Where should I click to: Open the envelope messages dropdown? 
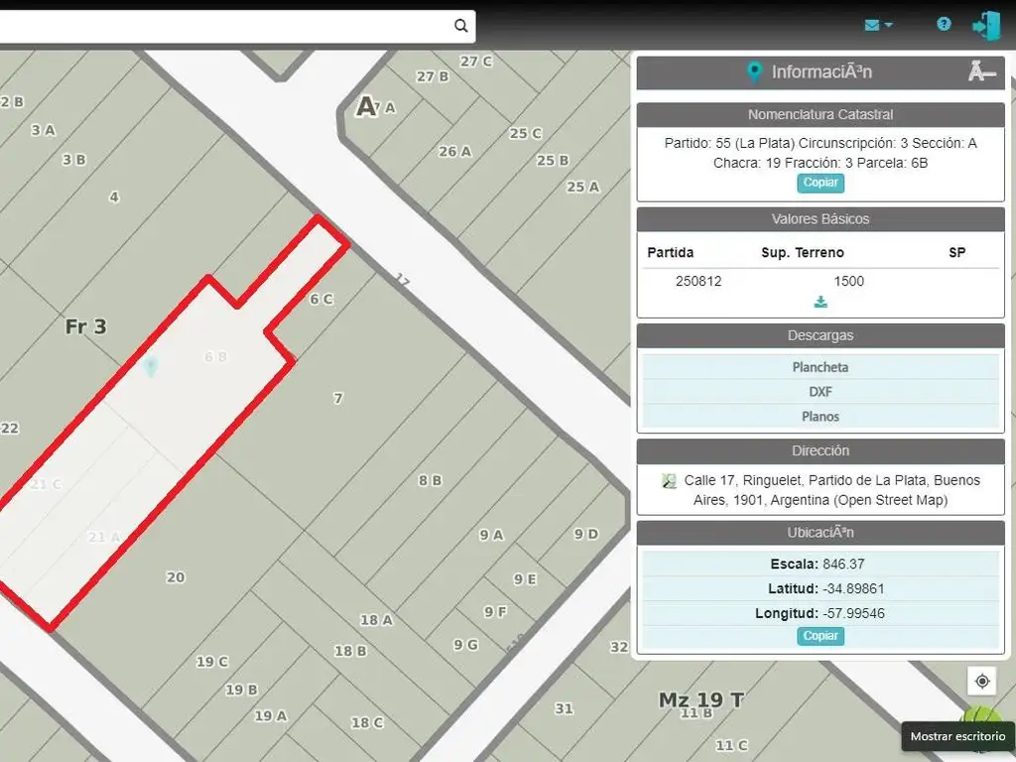(x=878, y=25)
